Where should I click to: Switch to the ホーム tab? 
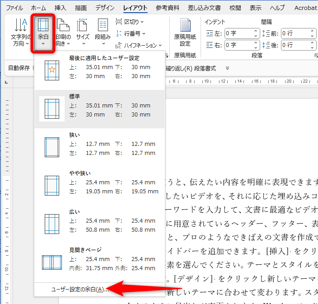point(38,8)
